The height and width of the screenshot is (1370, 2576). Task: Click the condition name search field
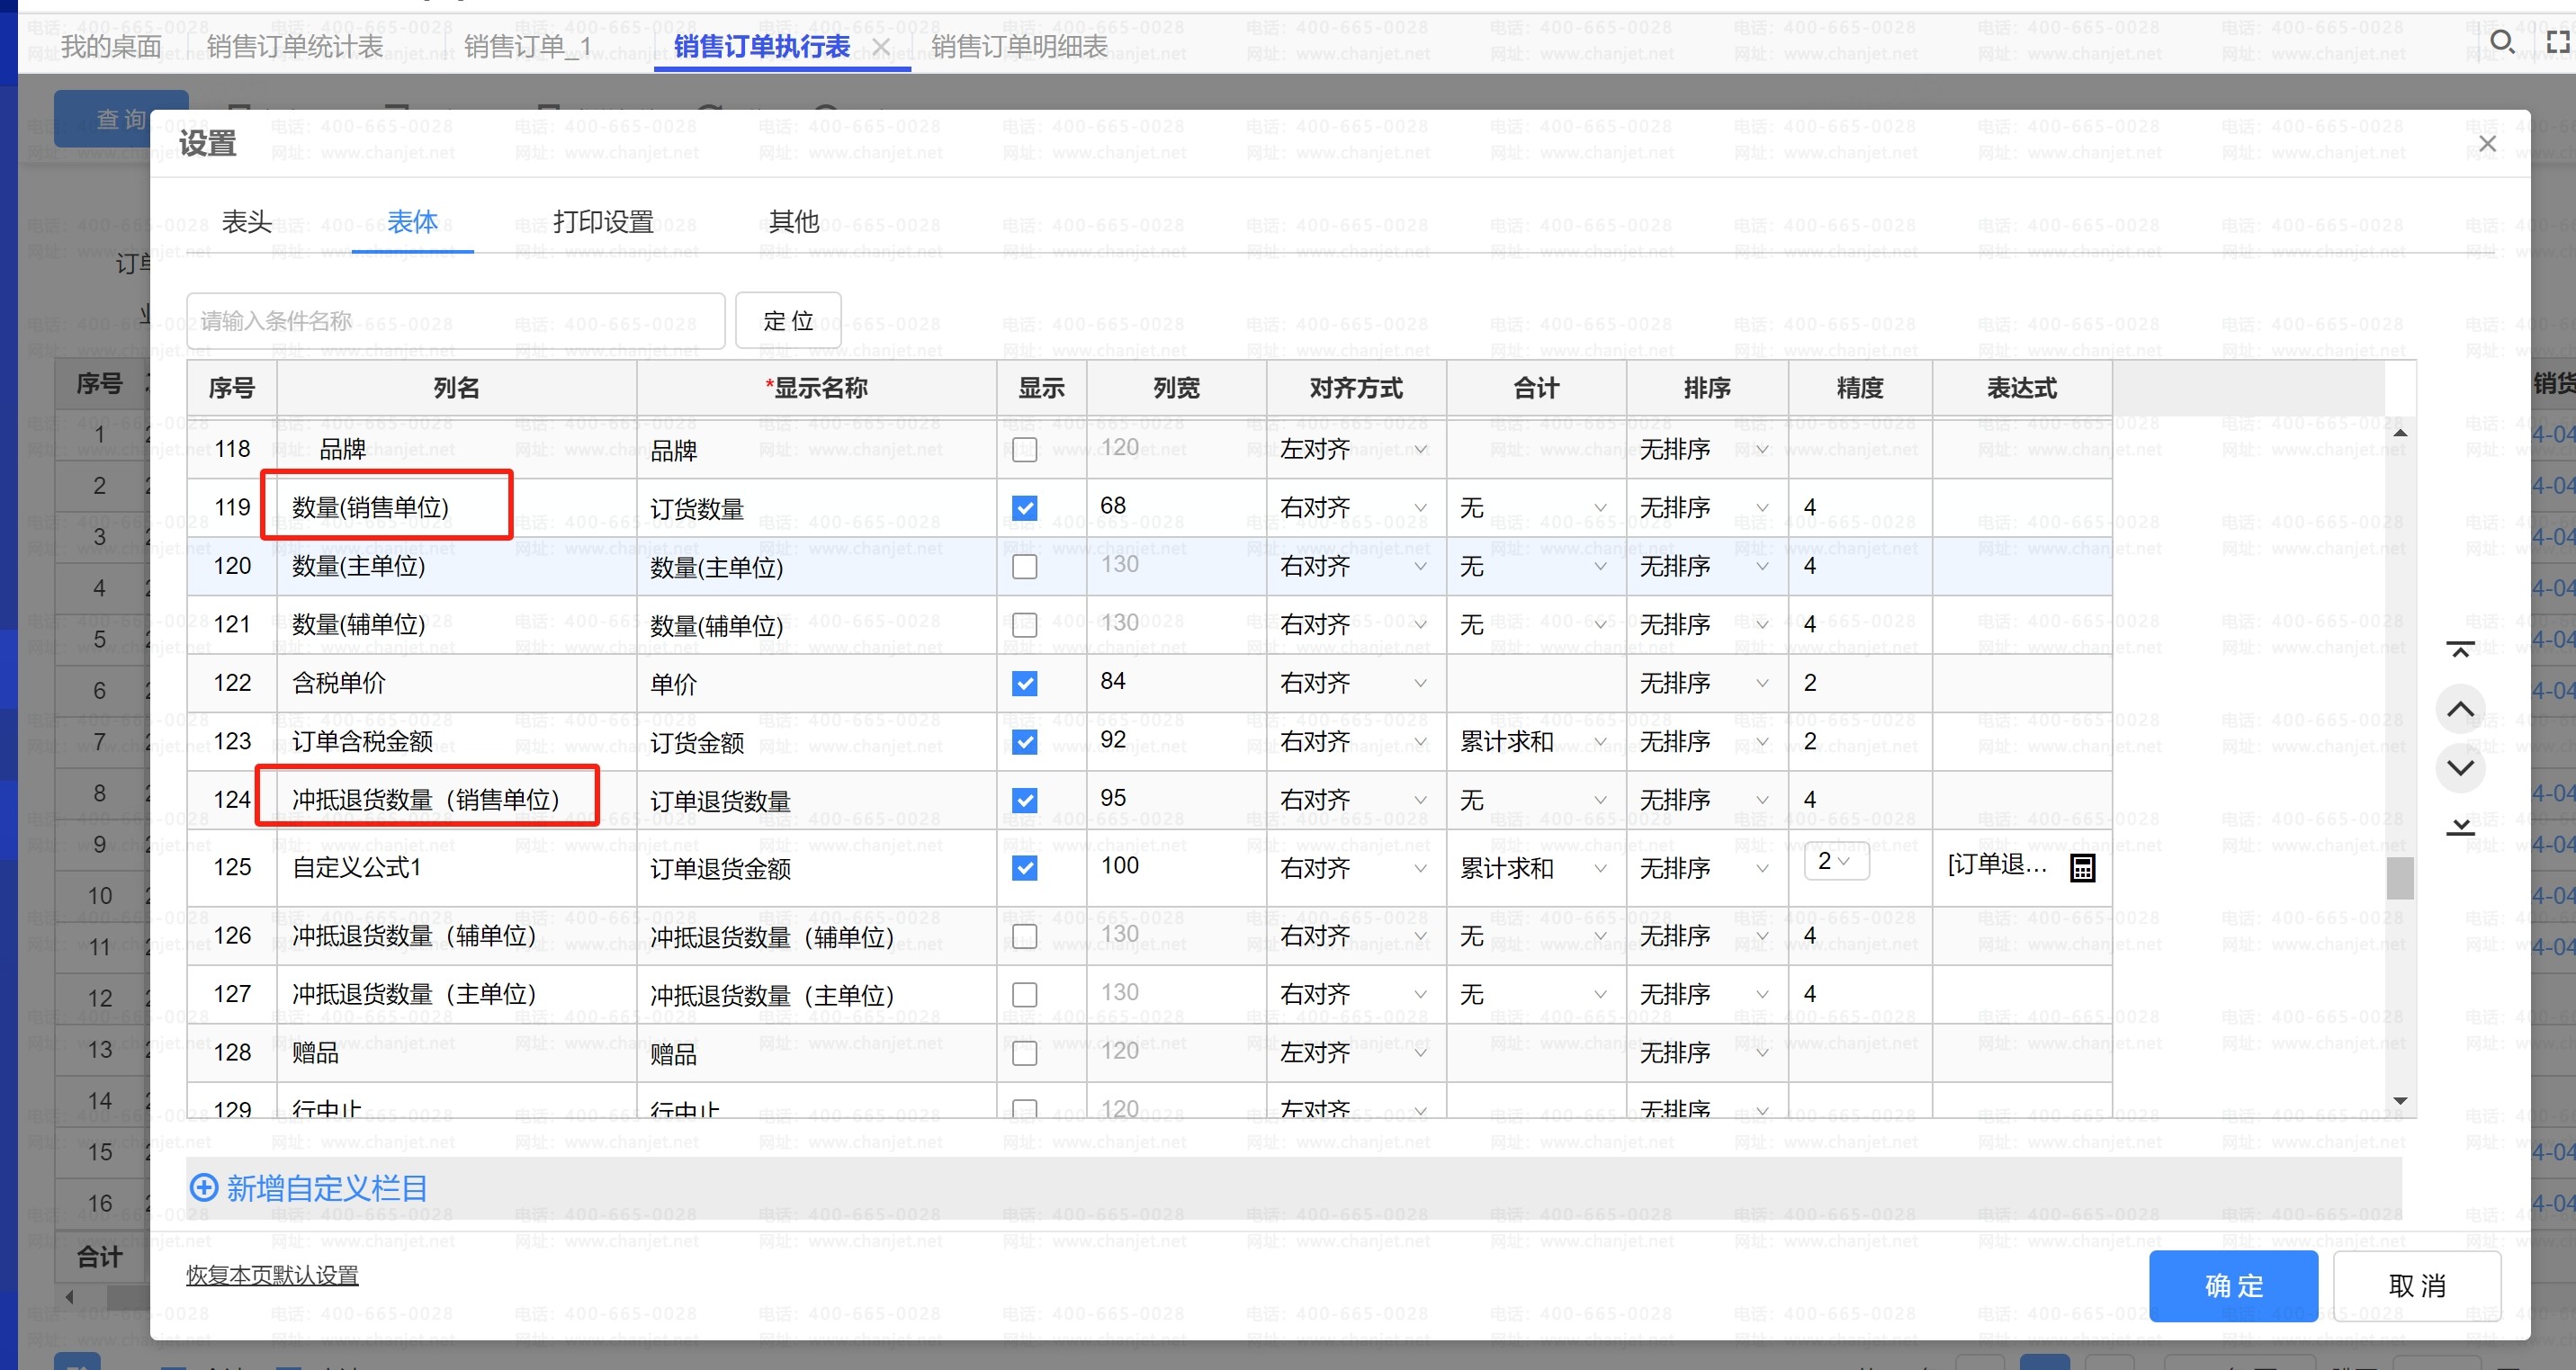(455, 321)
